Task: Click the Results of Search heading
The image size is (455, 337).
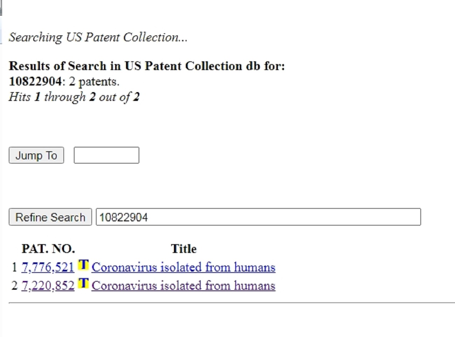Action: coord(147,66)
